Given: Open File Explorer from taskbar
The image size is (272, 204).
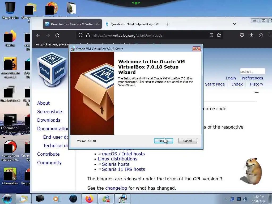Looking at the screenshot, I should click(x=24, y=199).
